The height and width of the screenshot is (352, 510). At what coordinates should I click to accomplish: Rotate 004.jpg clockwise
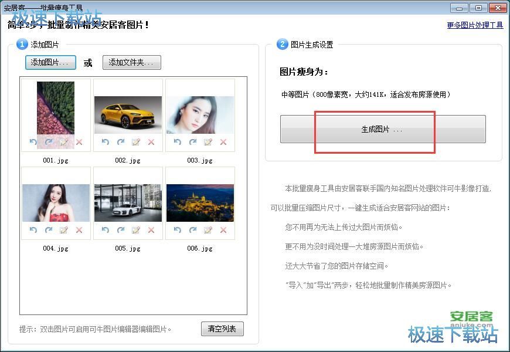(x=49, y=230)
